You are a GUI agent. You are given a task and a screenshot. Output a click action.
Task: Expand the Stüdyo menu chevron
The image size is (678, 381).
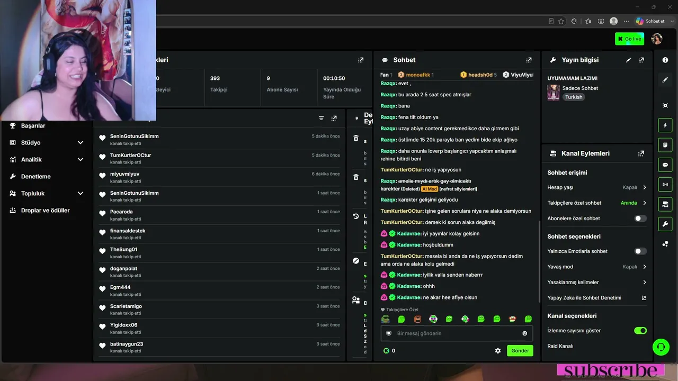[x=81, y=143]
